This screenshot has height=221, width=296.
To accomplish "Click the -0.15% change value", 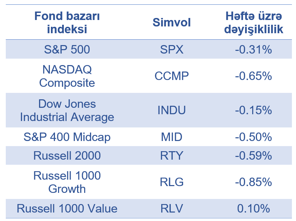I will pyautogui.click(x=254, y=110).
